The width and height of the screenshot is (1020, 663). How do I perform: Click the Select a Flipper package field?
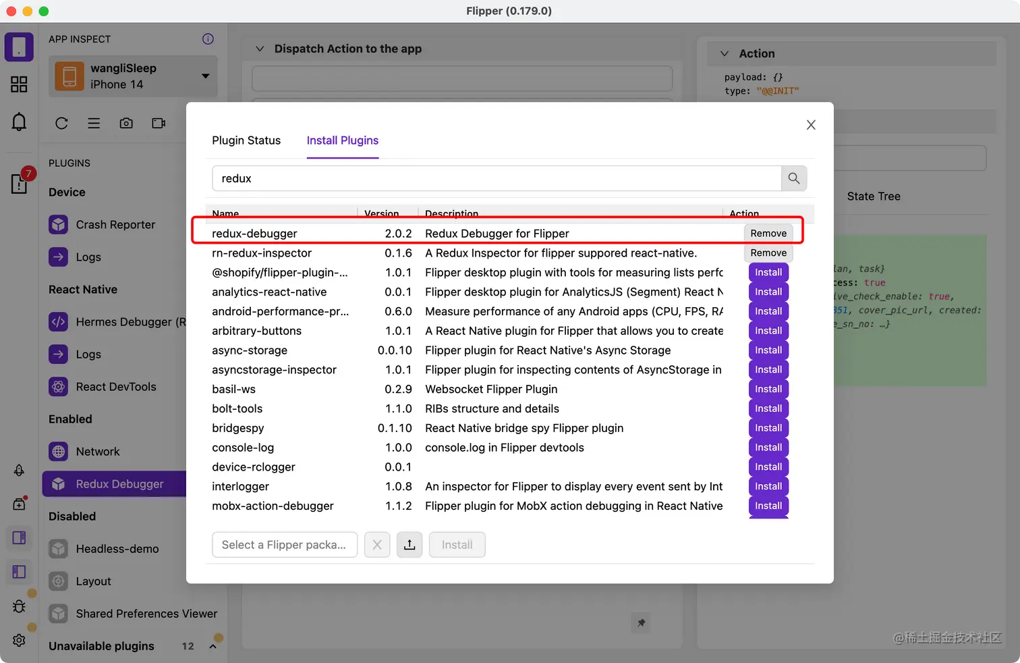285,545
